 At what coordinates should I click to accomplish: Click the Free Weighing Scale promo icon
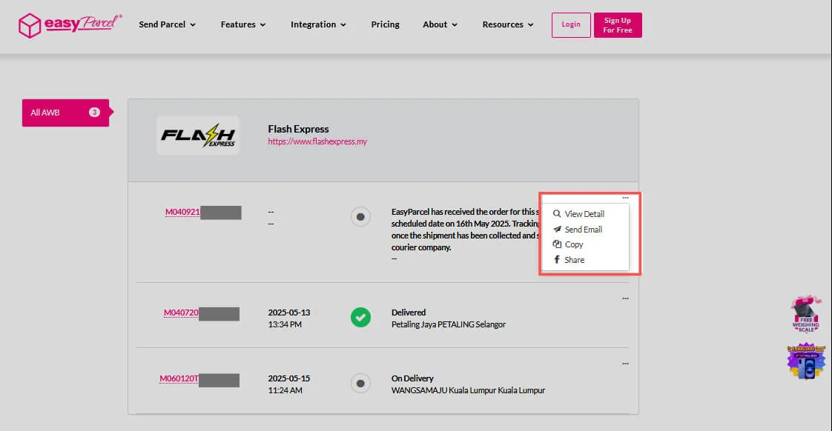pyautogui.click(x=805, y=315)
